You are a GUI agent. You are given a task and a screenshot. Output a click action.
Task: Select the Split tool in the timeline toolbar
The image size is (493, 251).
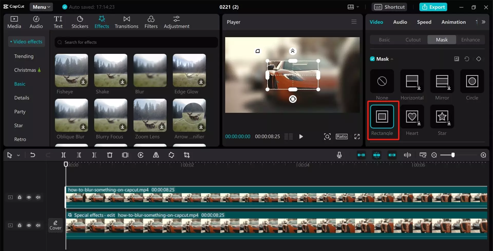click(x=63, y=155)
